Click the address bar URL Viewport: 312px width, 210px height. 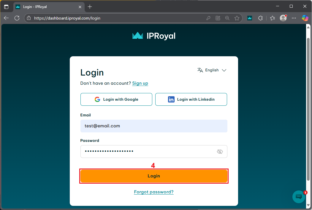point(67,18)
